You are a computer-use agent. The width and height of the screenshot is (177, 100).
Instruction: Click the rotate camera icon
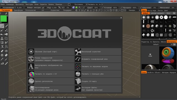tap(94, 10)
